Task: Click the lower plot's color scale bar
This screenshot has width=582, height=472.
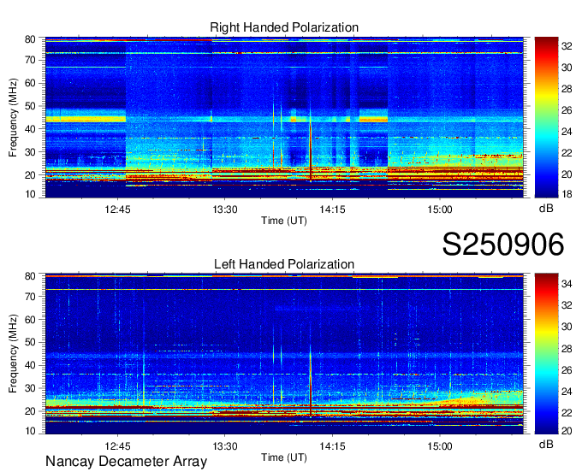Action: [x=546, y=354]
